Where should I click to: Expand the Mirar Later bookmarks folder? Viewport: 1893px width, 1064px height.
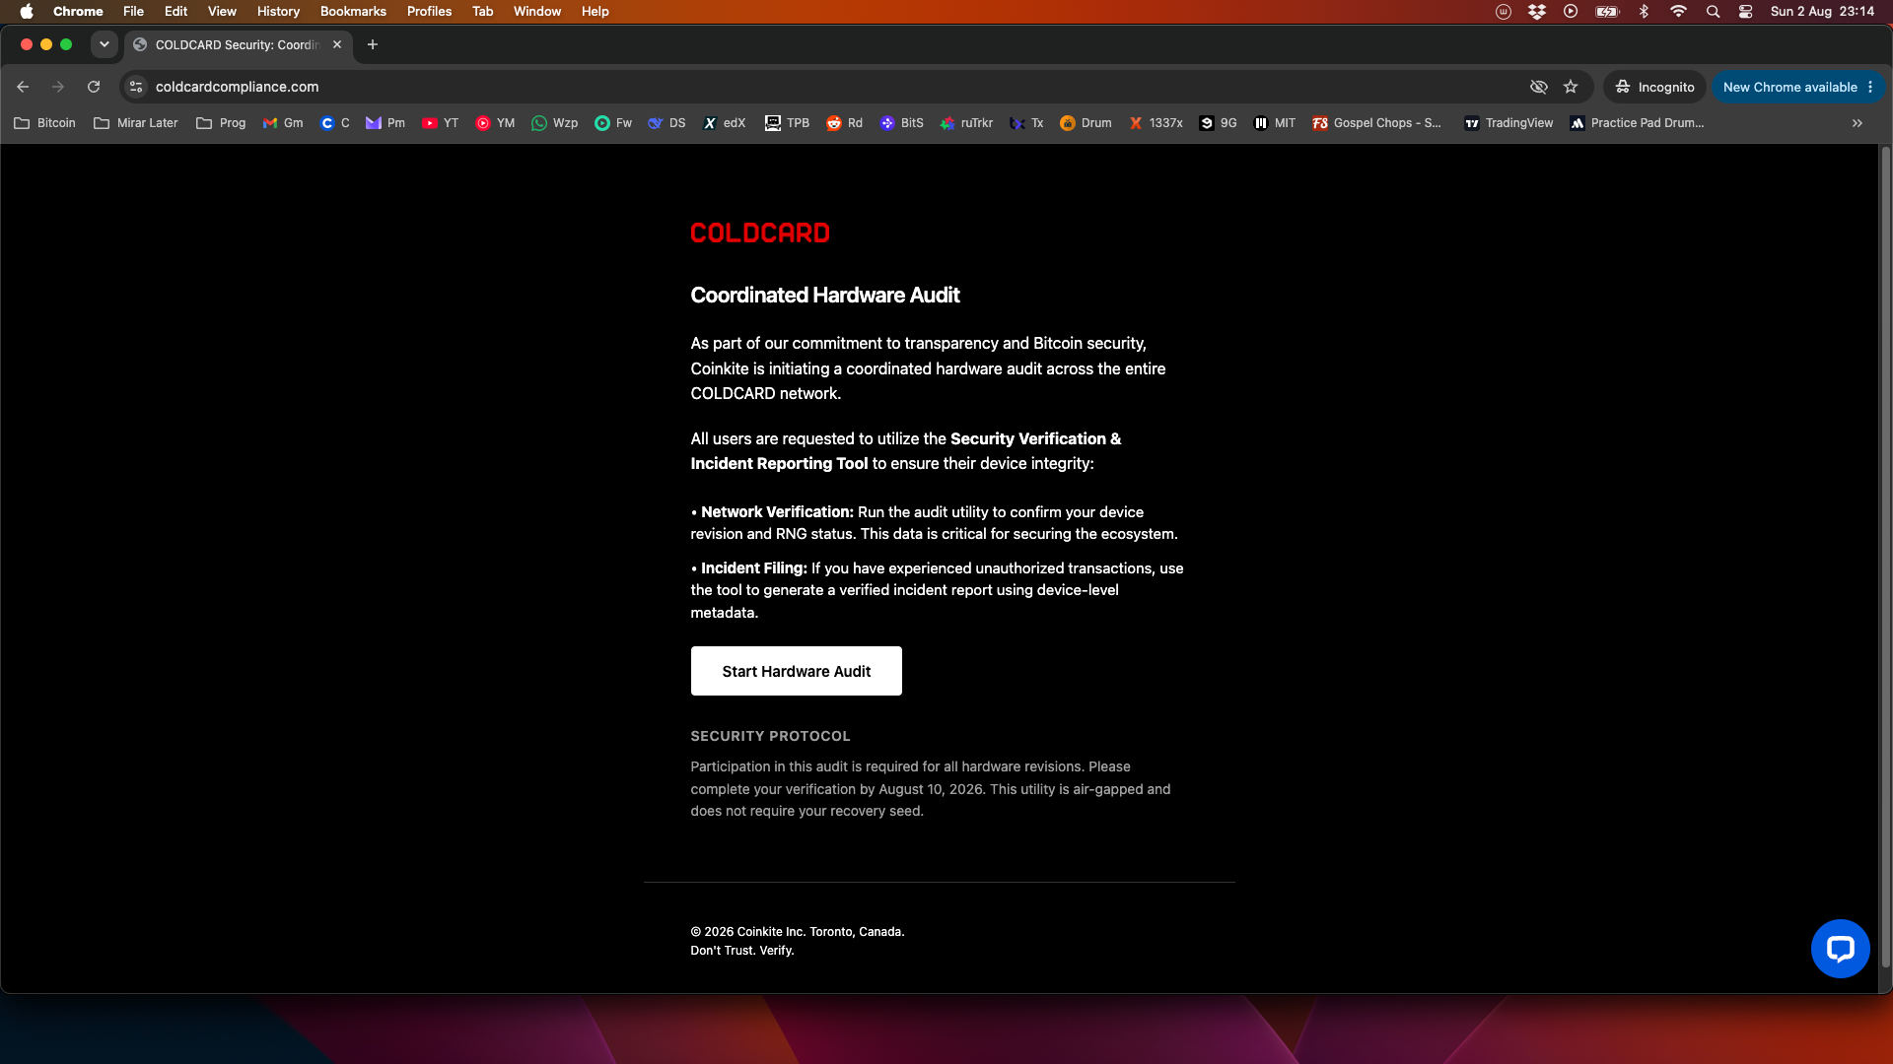tap(135, 123)
